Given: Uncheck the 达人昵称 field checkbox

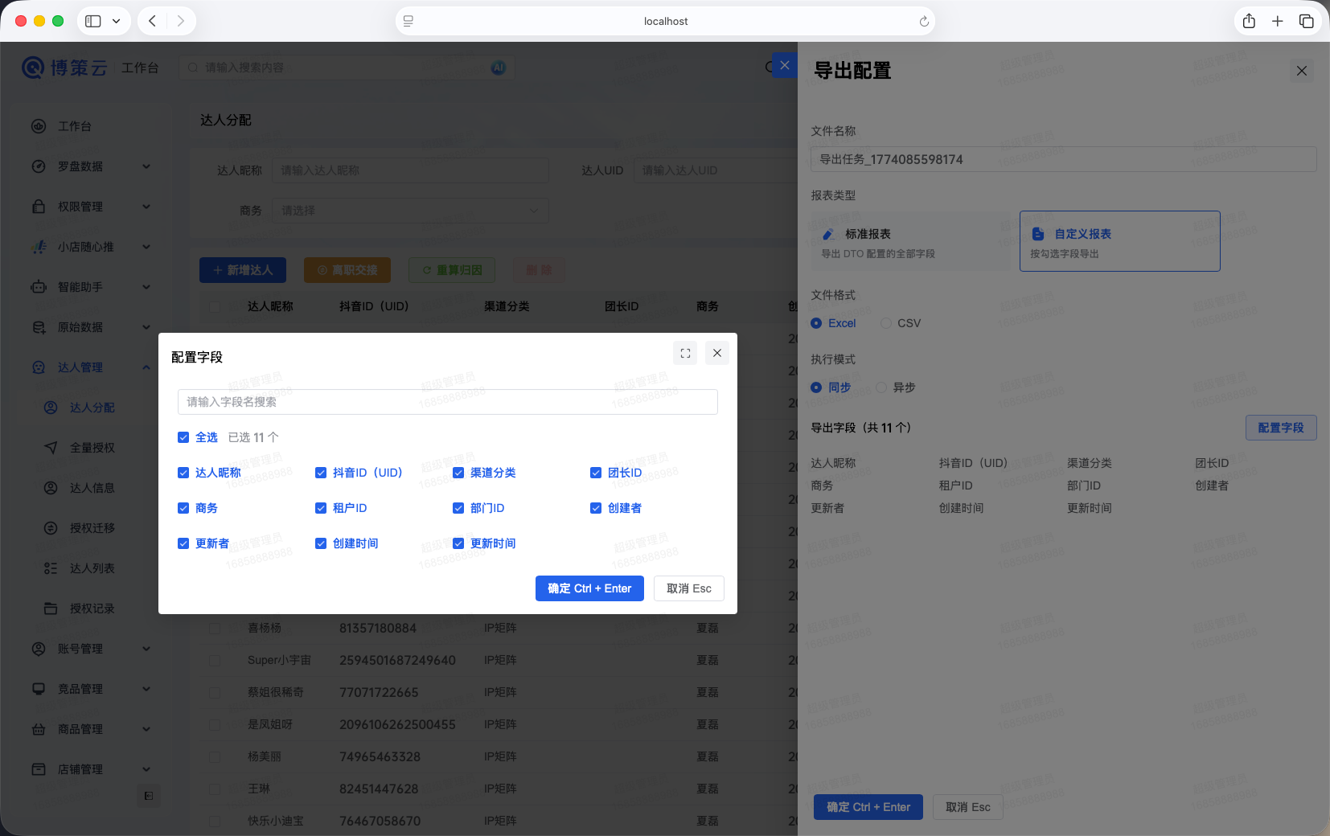Looking at the screenshot, I should [x=183, y=473].
